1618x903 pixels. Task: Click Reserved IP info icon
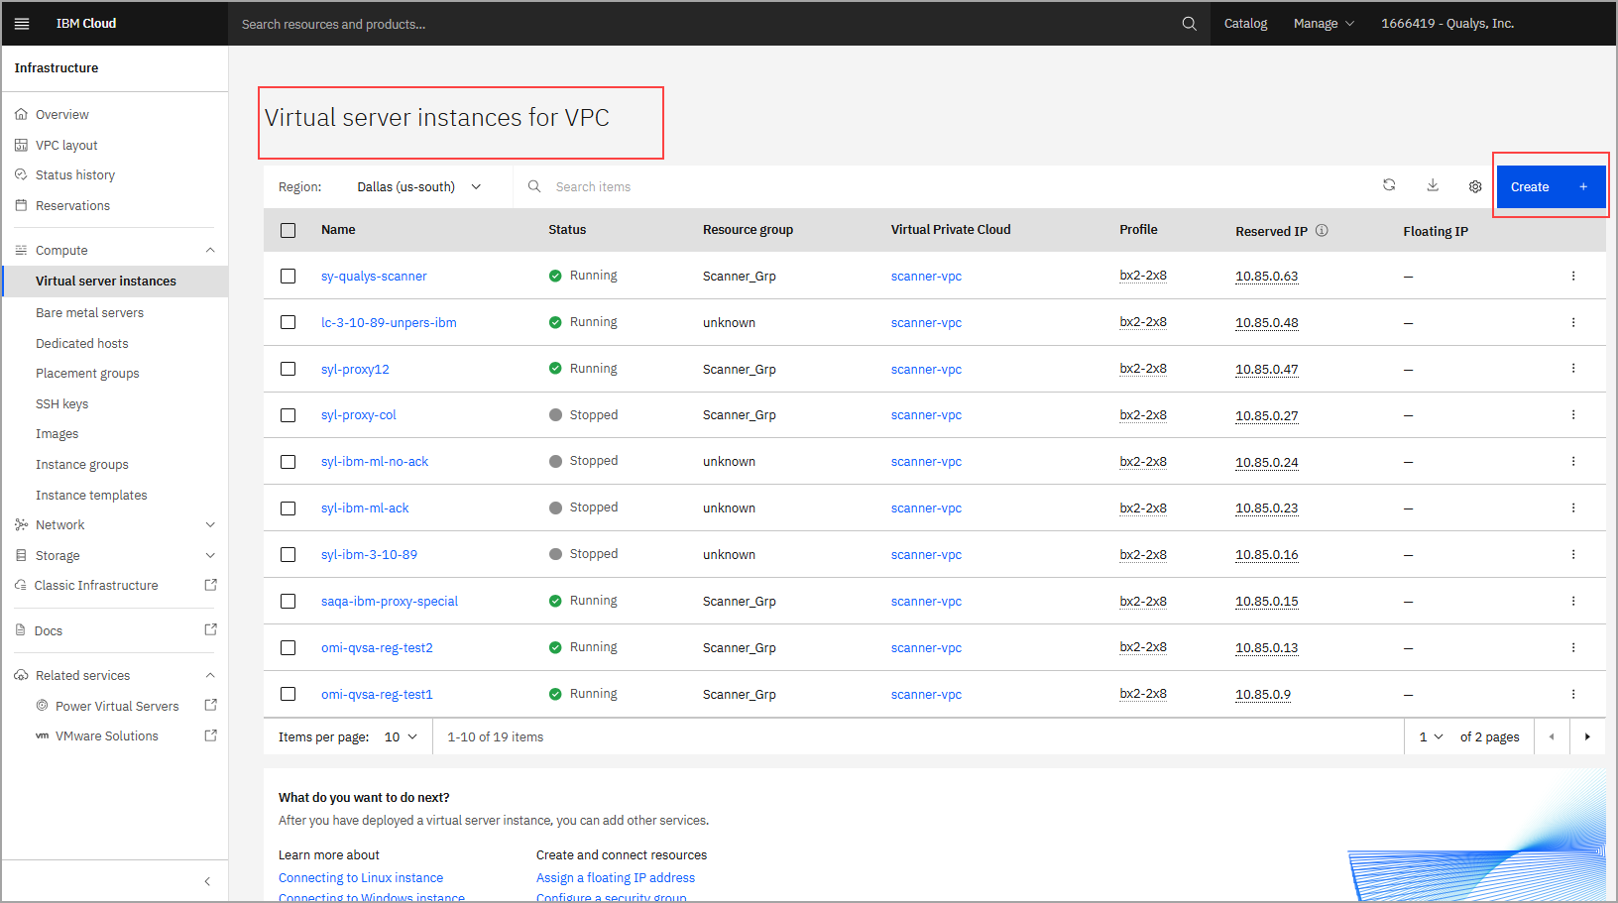1322,231
